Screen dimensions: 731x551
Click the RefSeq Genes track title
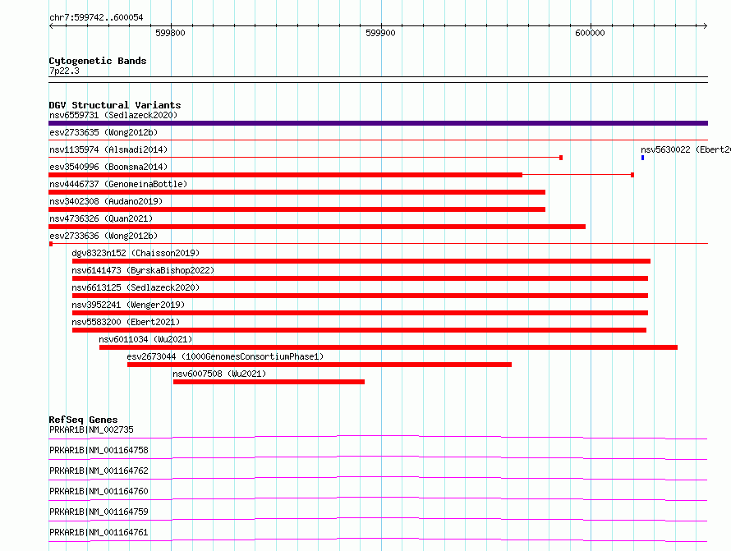pos(83,420)
